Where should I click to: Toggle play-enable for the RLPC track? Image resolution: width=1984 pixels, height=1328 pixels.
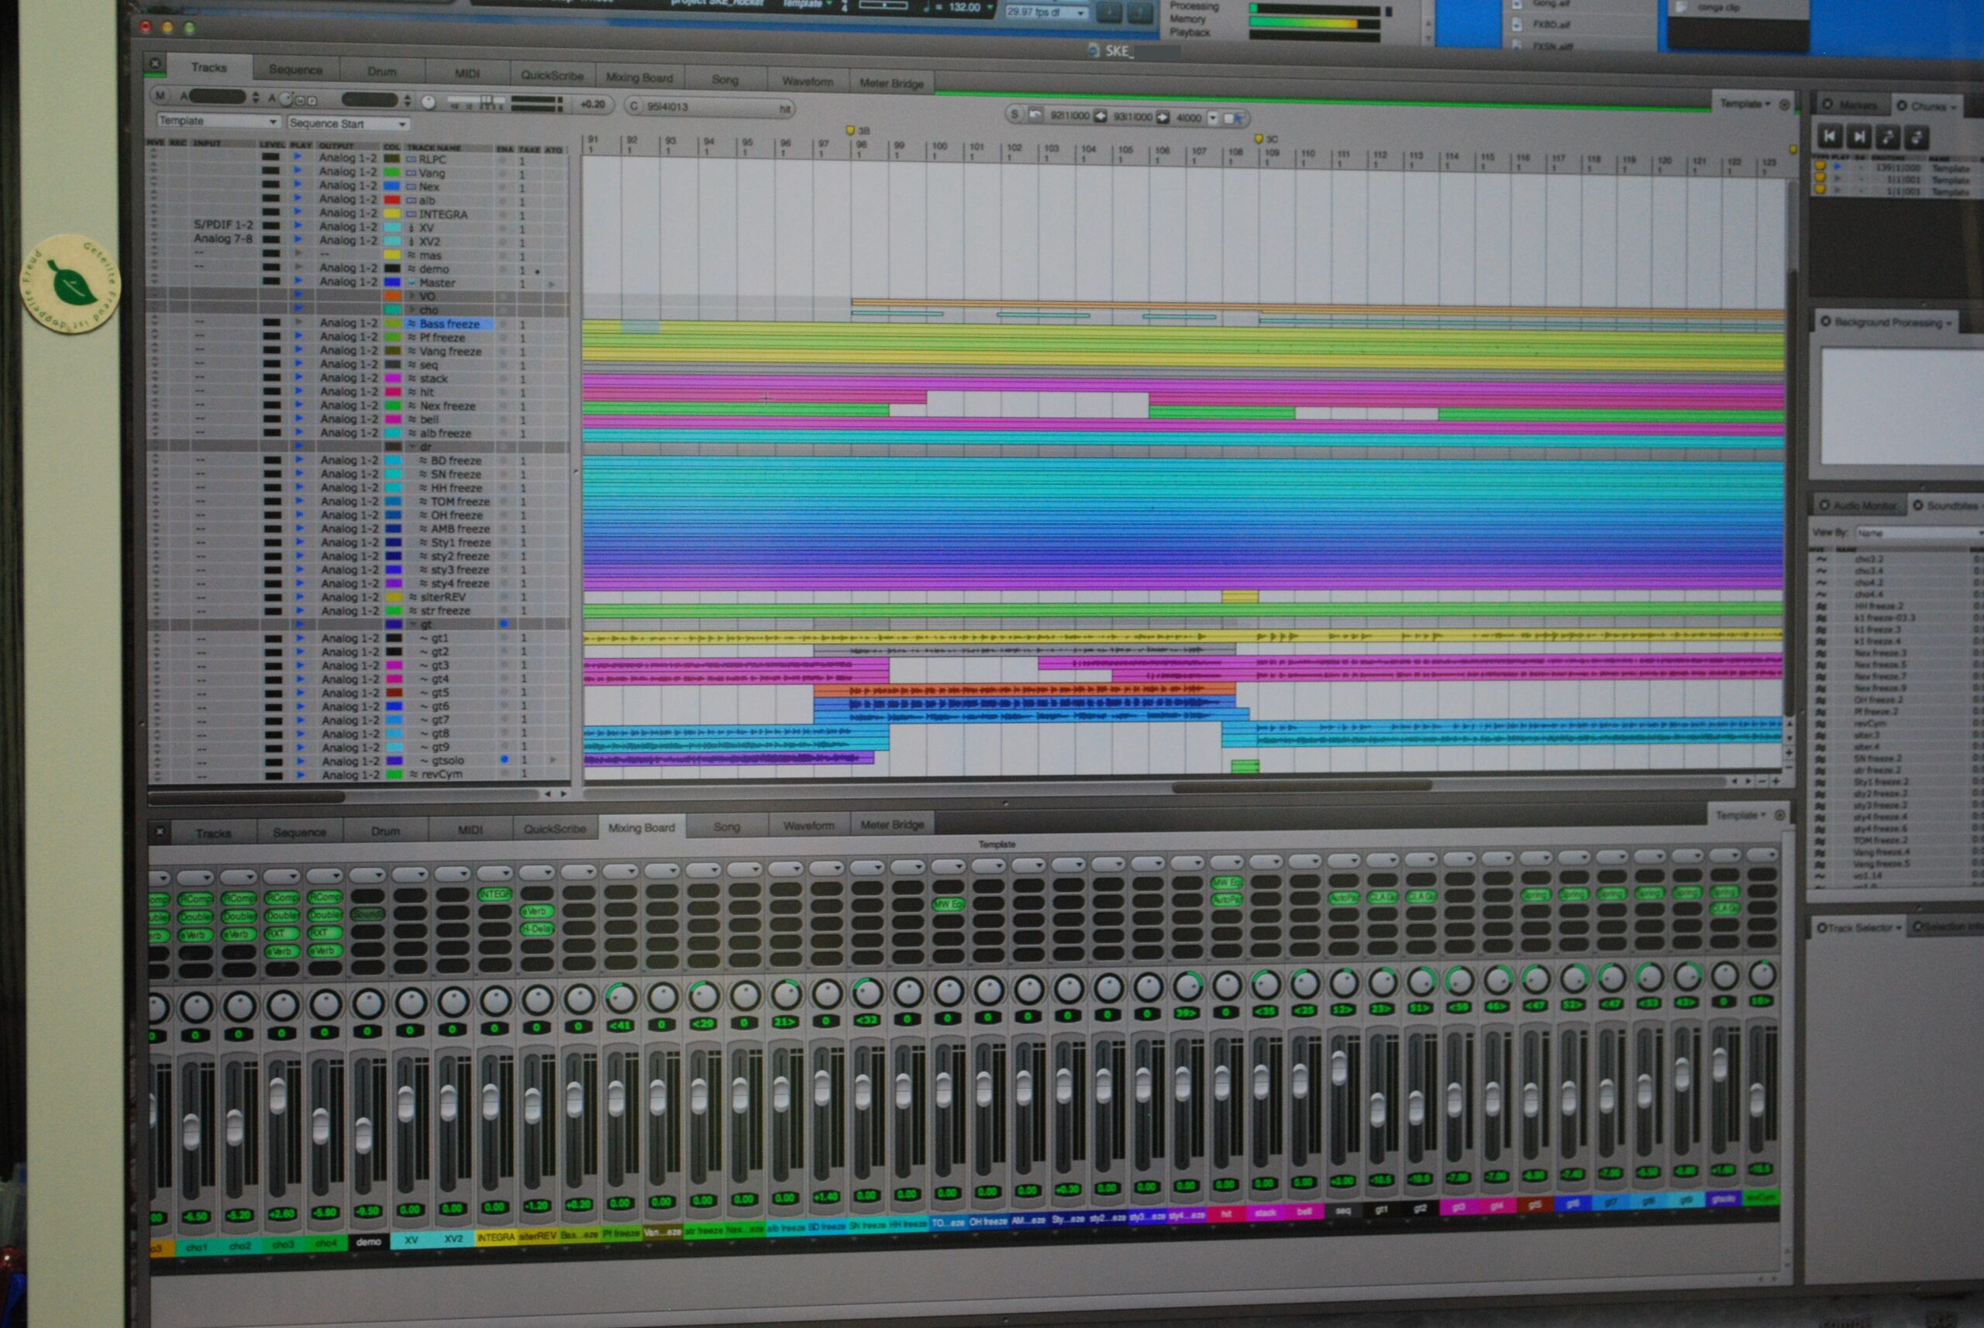(x=298, y=157)
